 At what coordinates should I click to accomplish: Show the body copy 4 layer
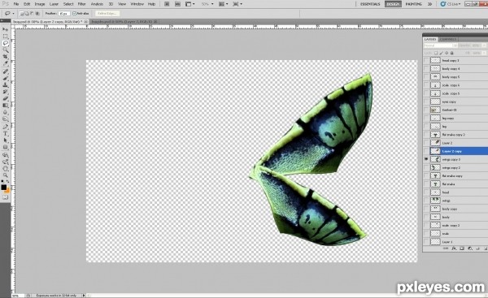click(426, 68)
